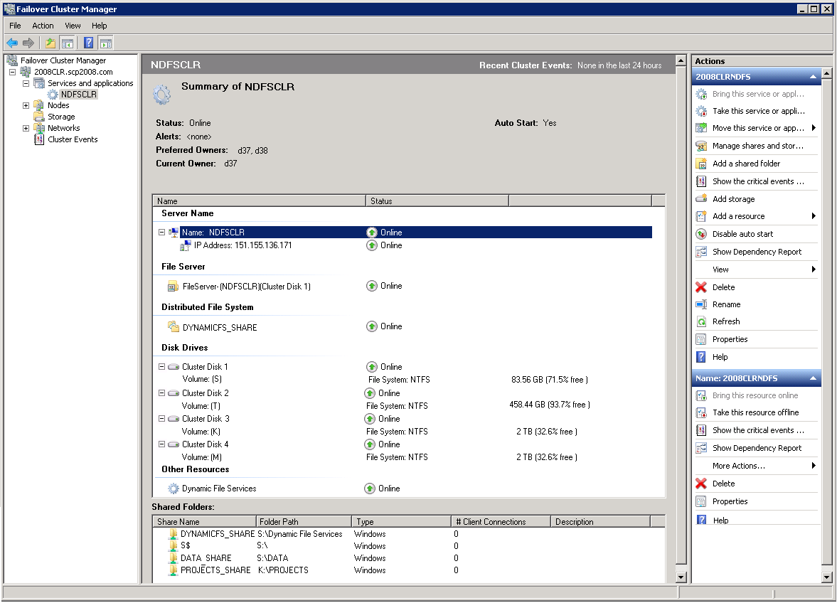The width and height of the screenshot is (837, 603).
Task: Click the Add a shared folder icon
Action: pos(701,164)
